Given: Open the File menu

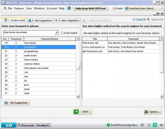Looking at the screenshot, I should pos(10,8).
